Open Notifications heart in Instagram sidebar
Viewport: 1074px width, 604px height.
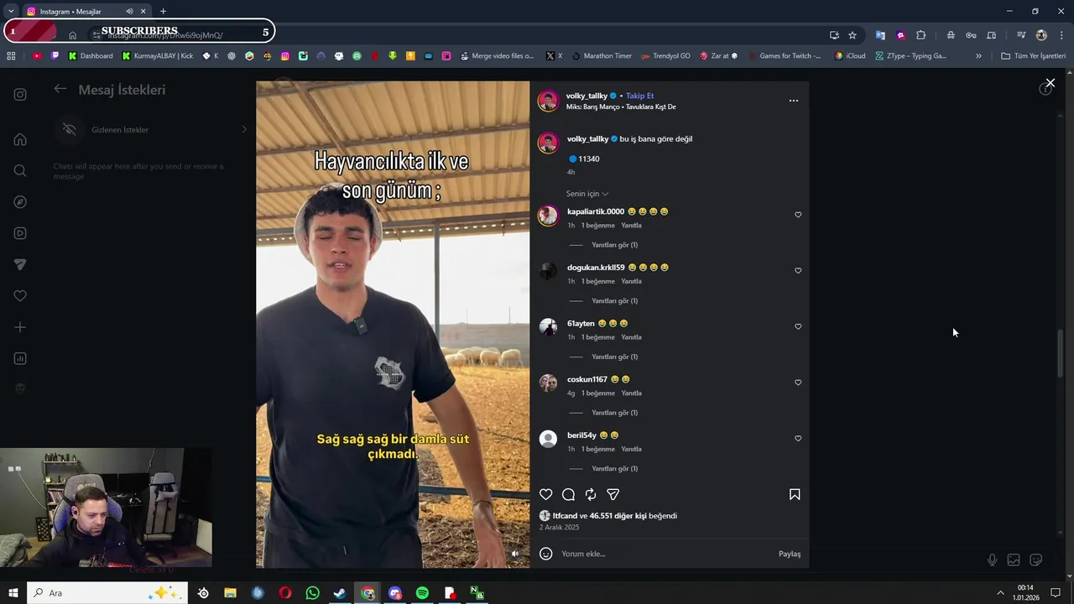pyautogui.click(x=20, y=296)
